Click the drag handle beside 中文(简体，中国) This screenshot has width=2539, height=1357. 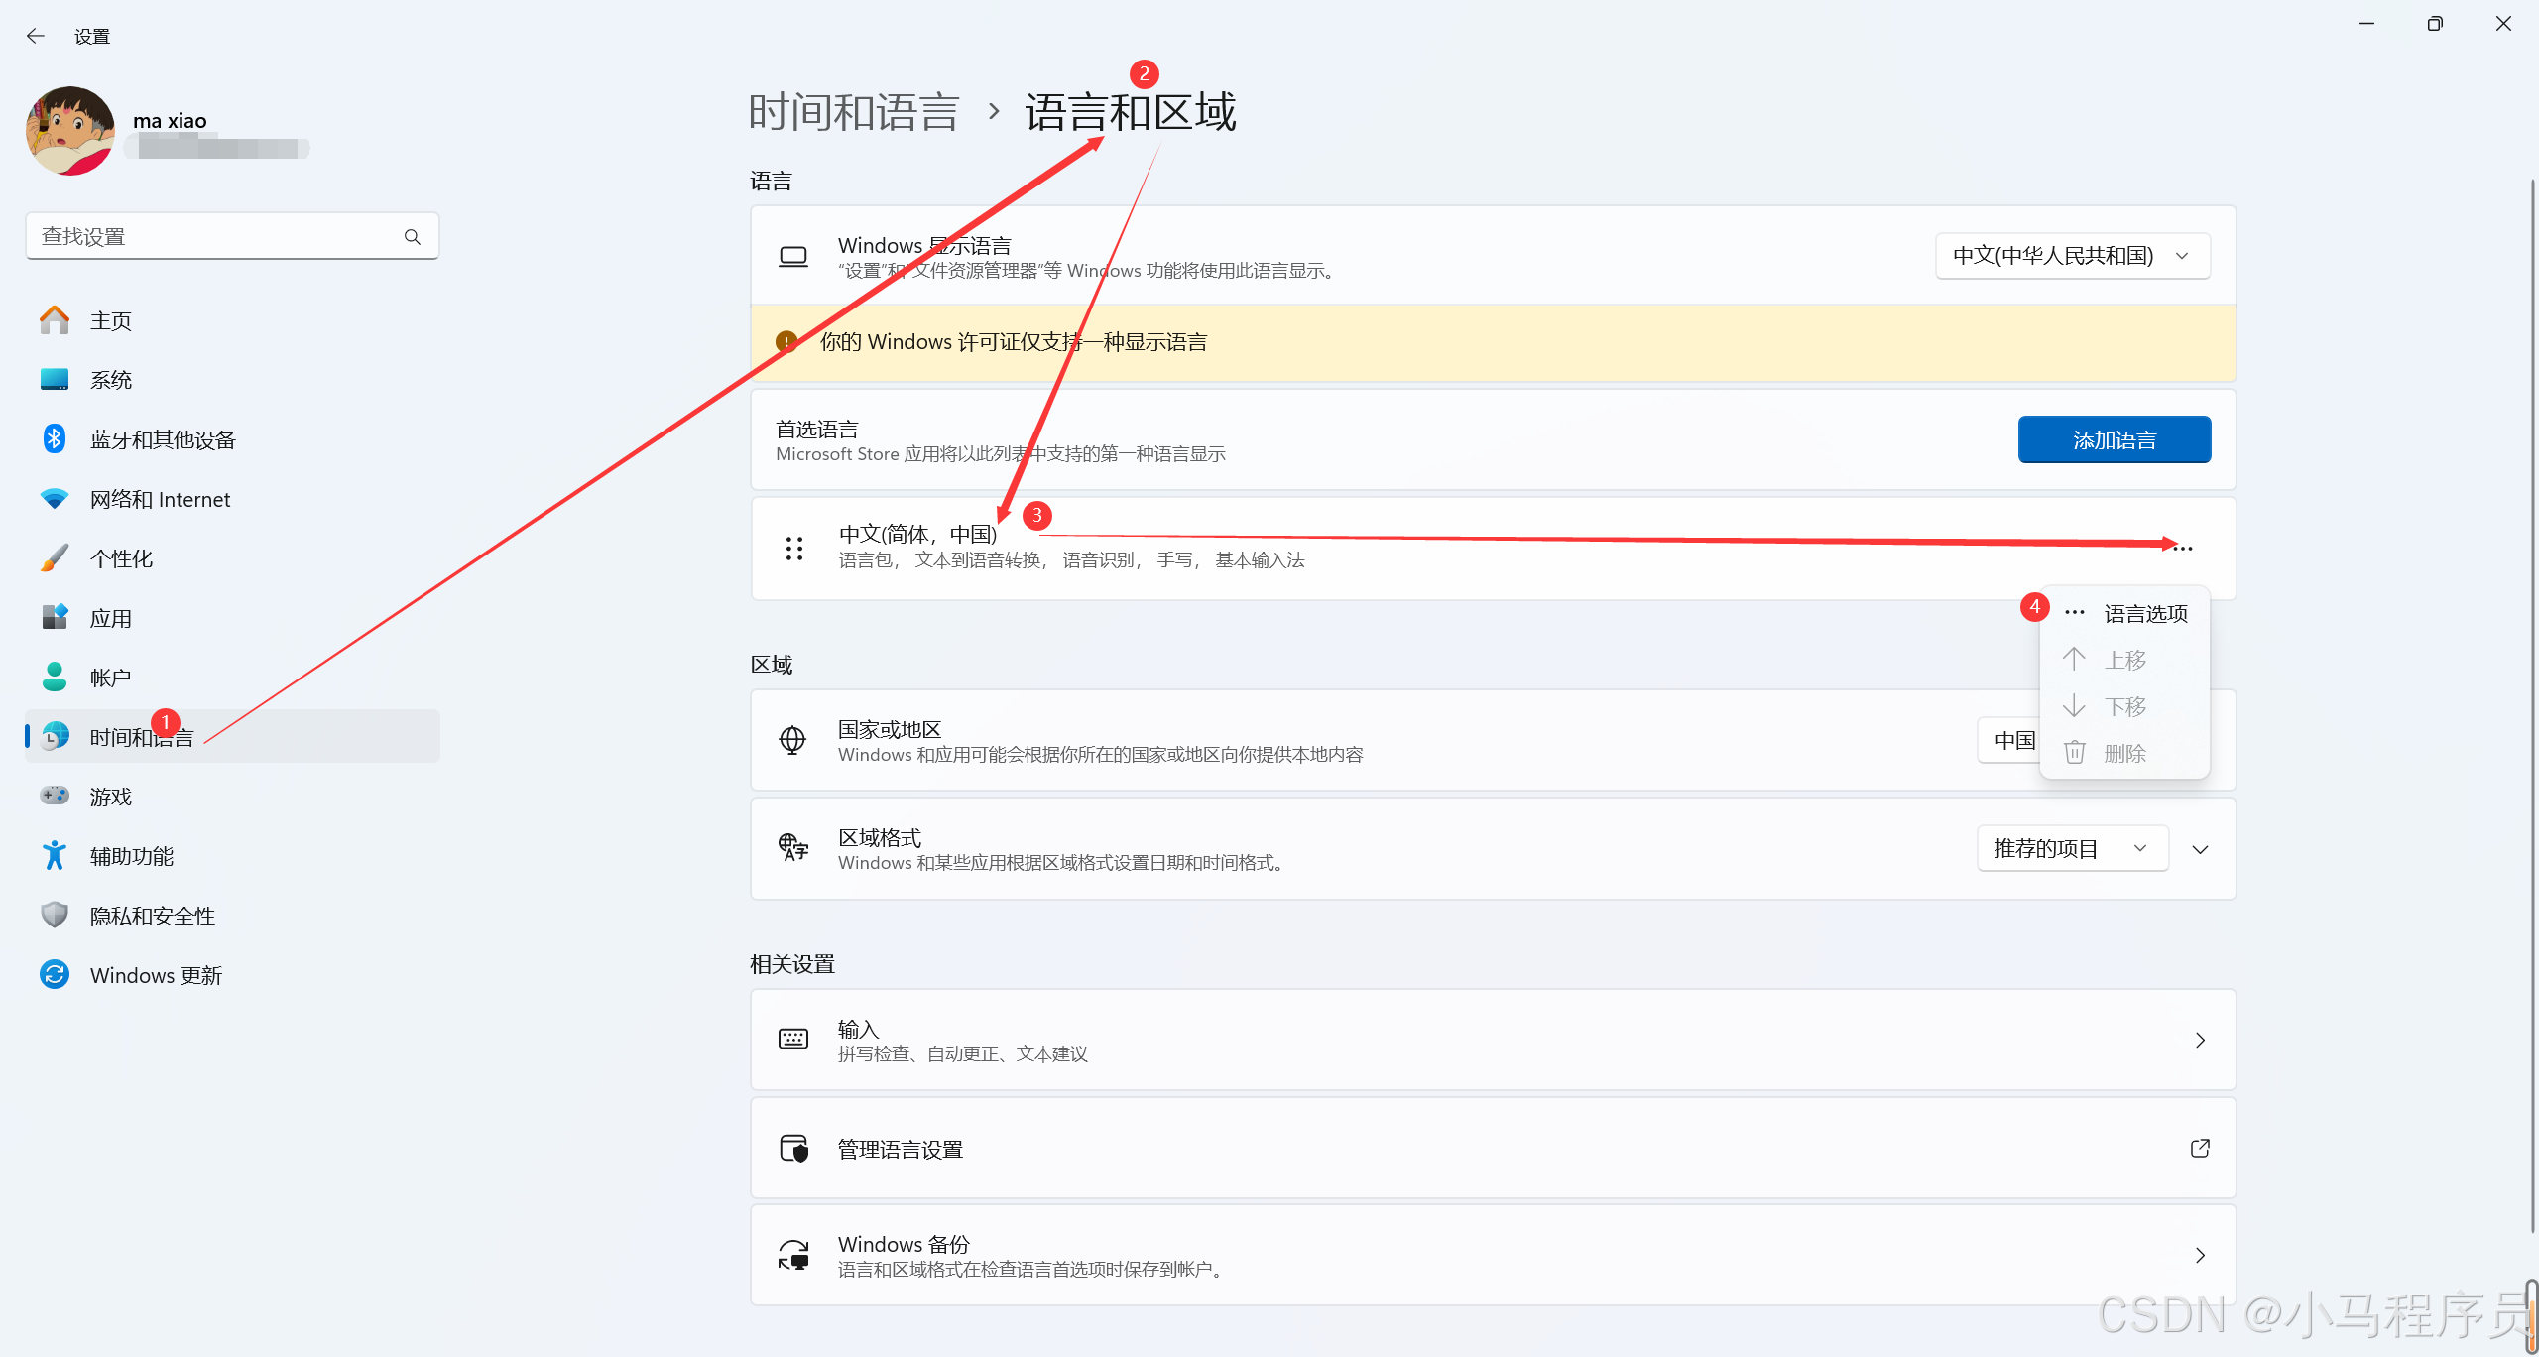tap(794, 548)
